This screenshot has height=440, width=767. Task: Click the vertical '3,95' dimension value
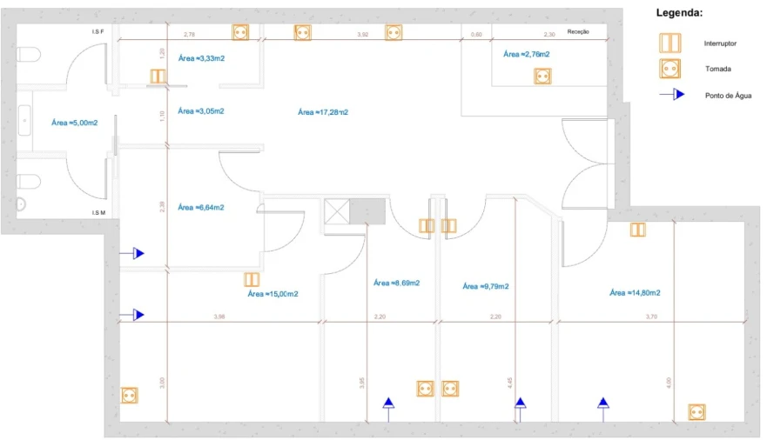click(x=361, y=383)
